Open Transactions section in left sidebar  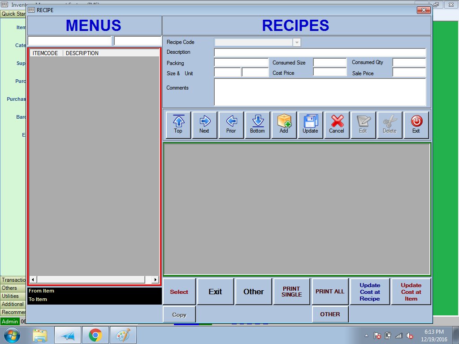(13, 280)
